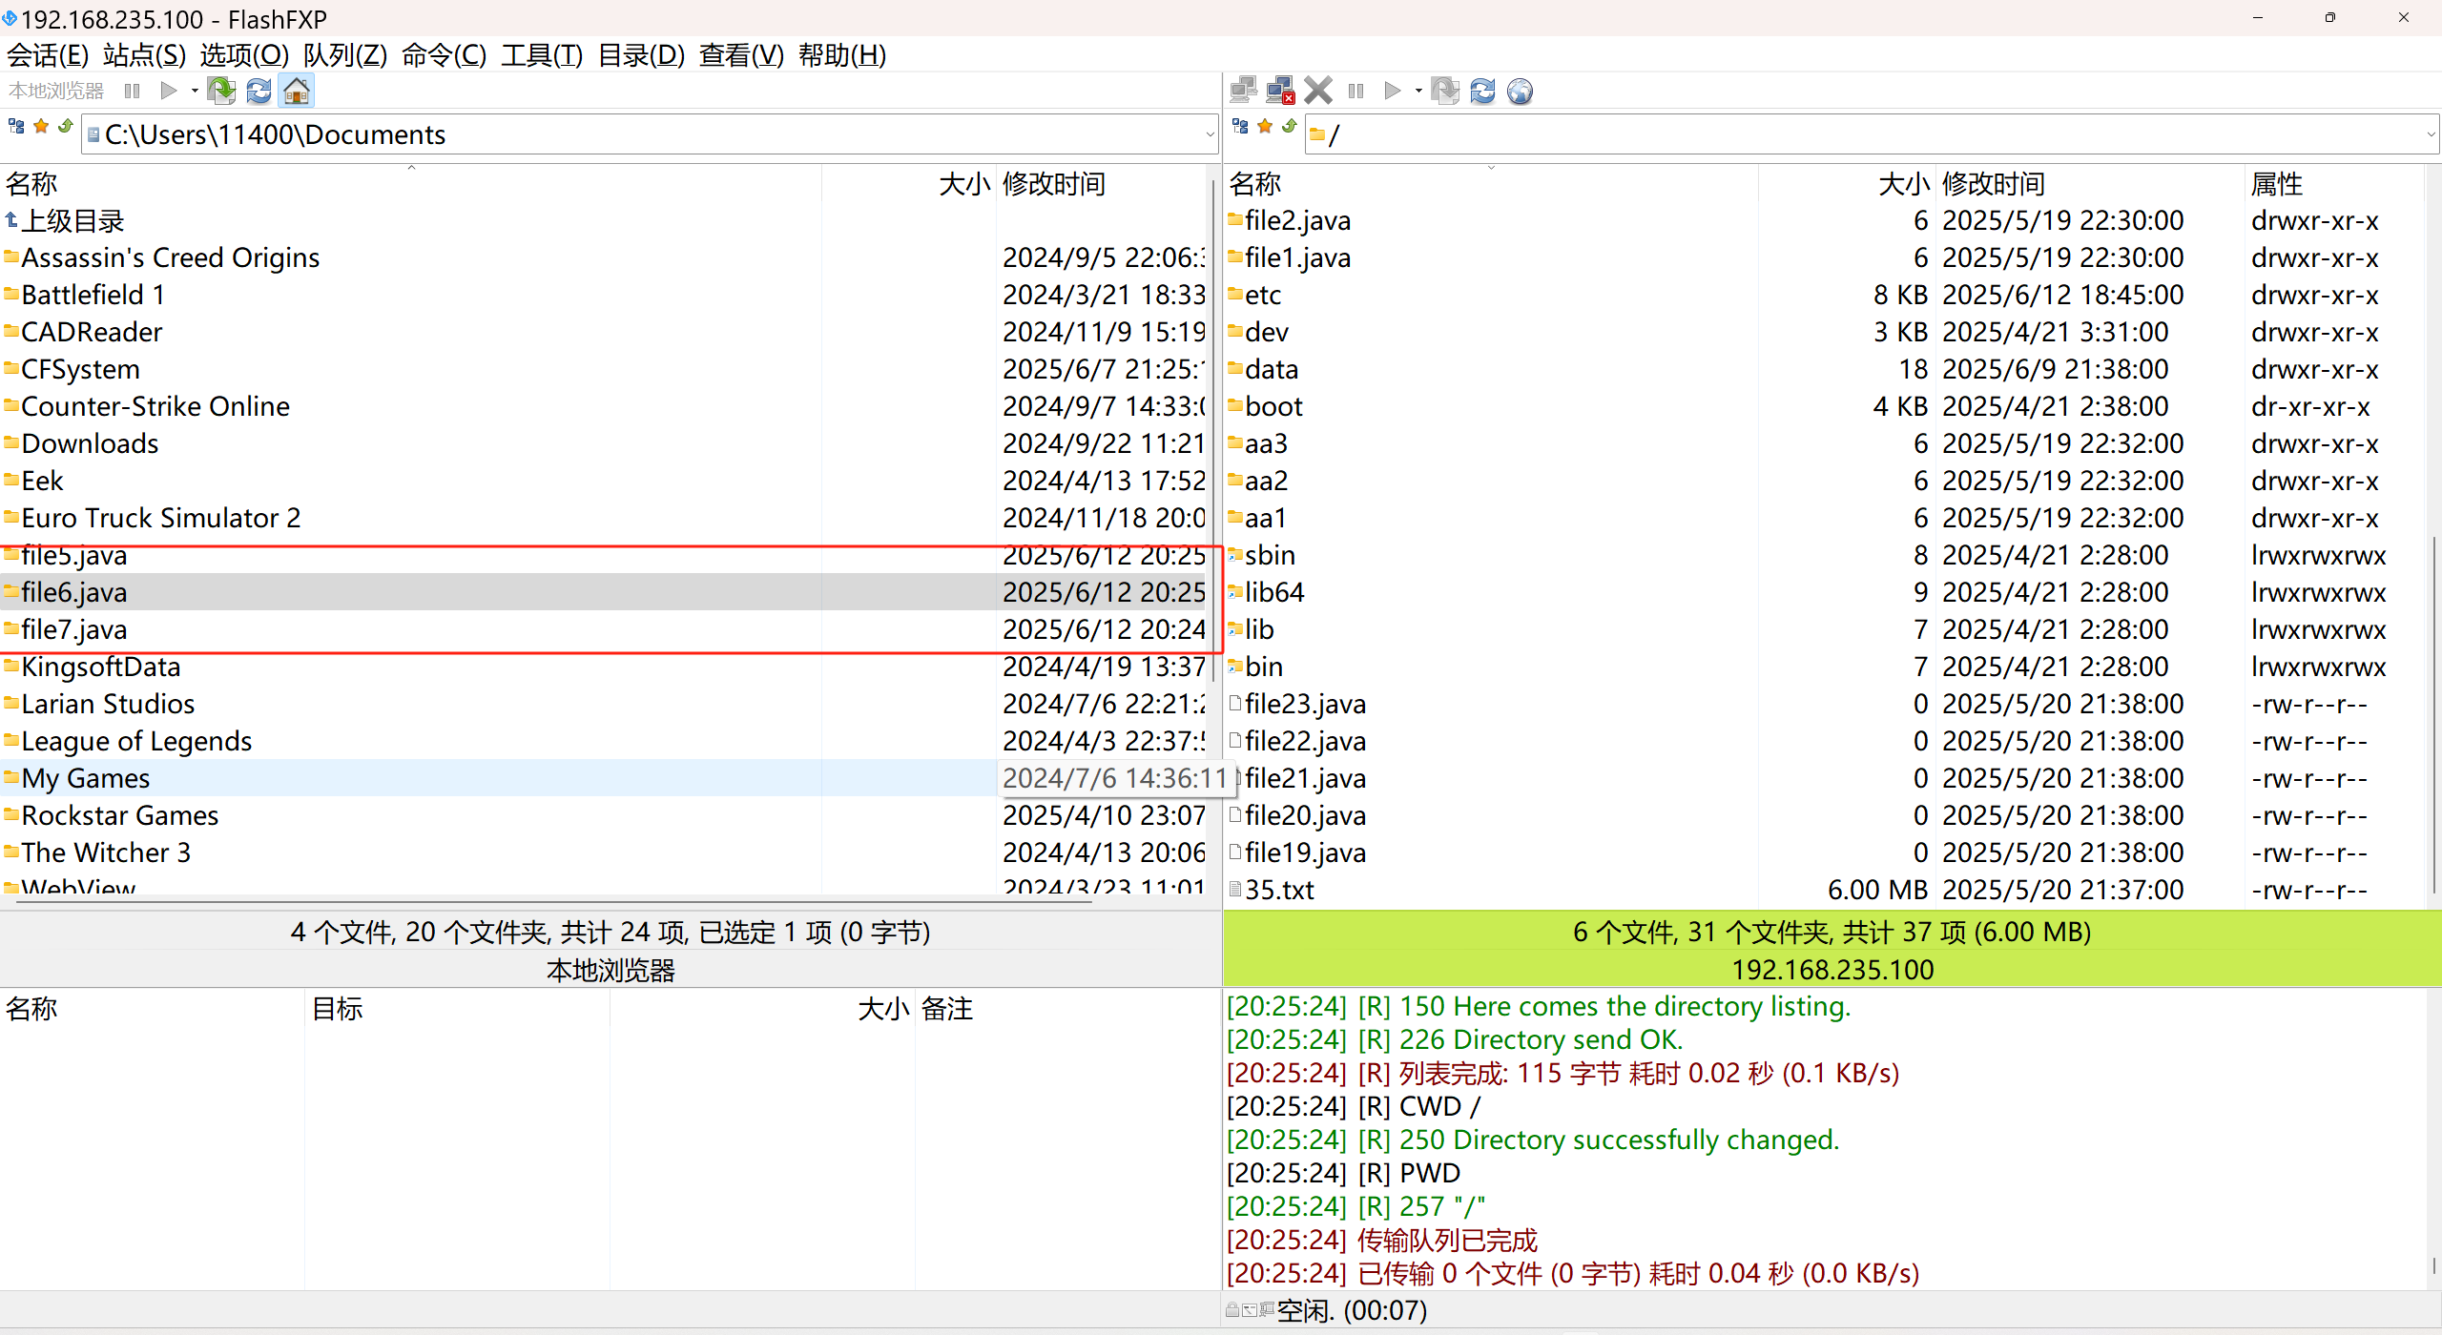Click the remote connect computers icon
Screen dimensions: 2442x1335
point(1243,91)
